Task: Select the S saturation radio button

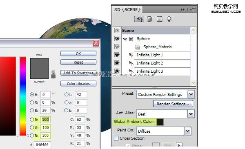Action: [32, 102]
